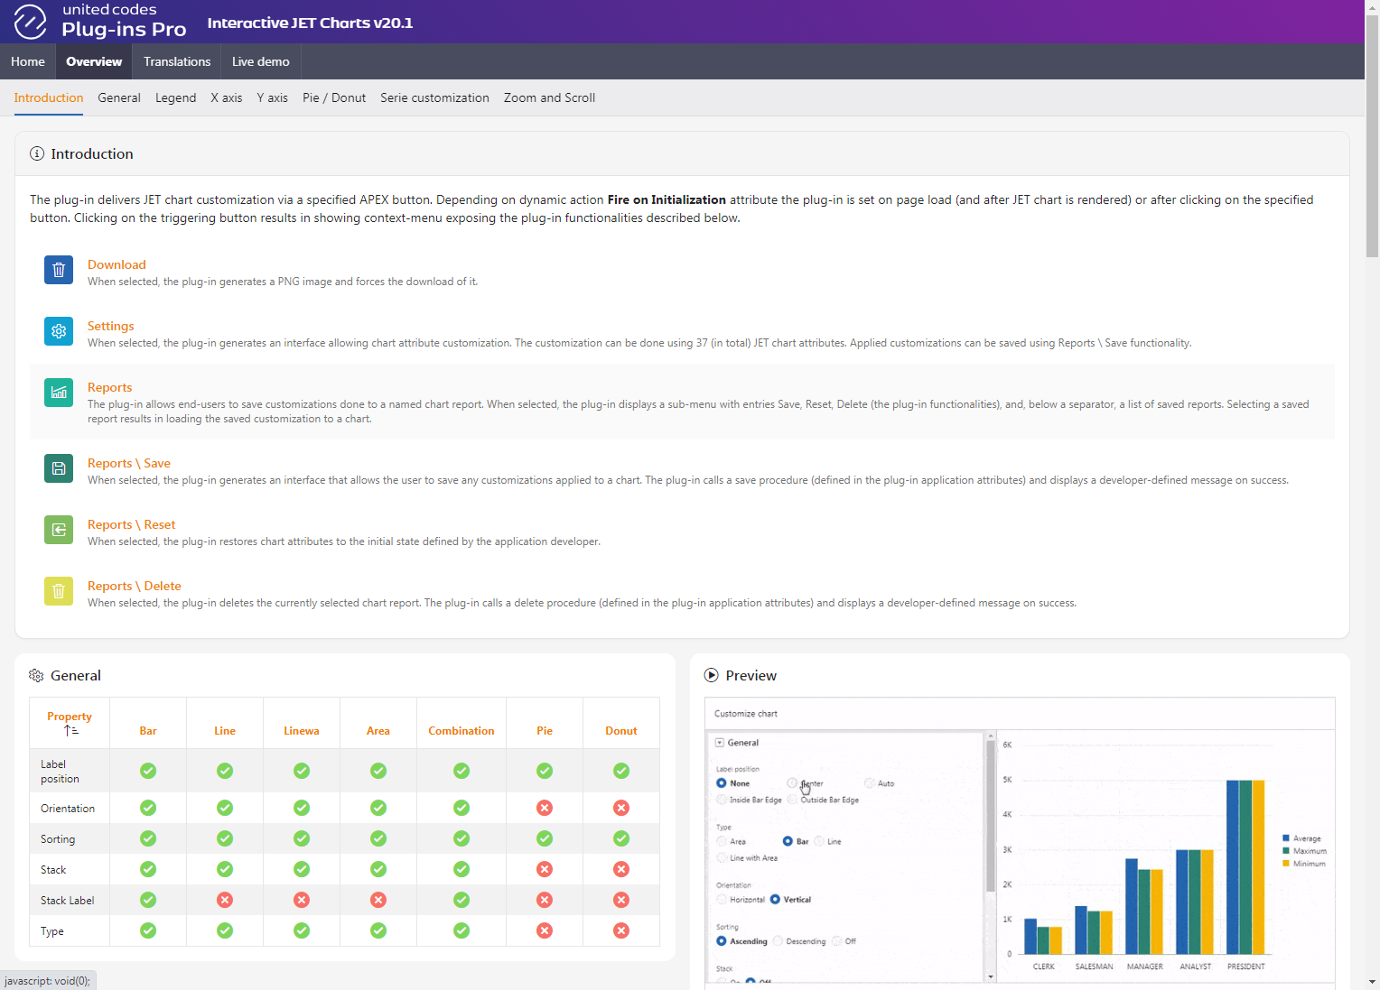Image resolution: width=1380 pixels, height=990 pixels.
Task: Click the Stack Label row name
Action: pos(68,901)
